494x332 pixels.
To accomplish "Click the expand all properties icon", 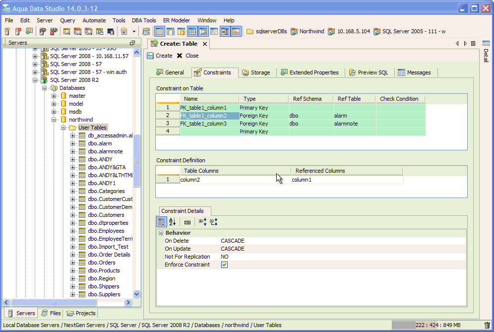I will pos(202,222).
